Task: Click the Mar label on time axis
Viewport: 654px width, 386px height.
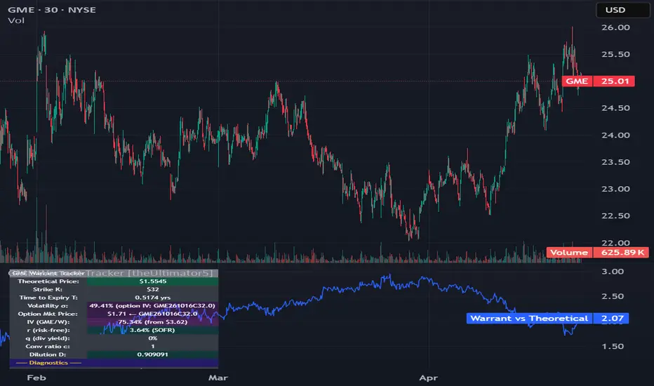Action: tap(218, 378)
